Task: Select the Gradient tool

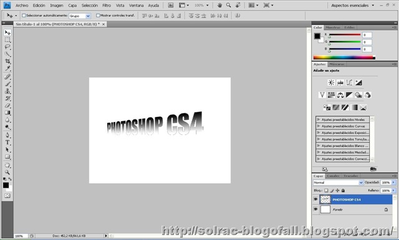Action: [x=7, y=113]
